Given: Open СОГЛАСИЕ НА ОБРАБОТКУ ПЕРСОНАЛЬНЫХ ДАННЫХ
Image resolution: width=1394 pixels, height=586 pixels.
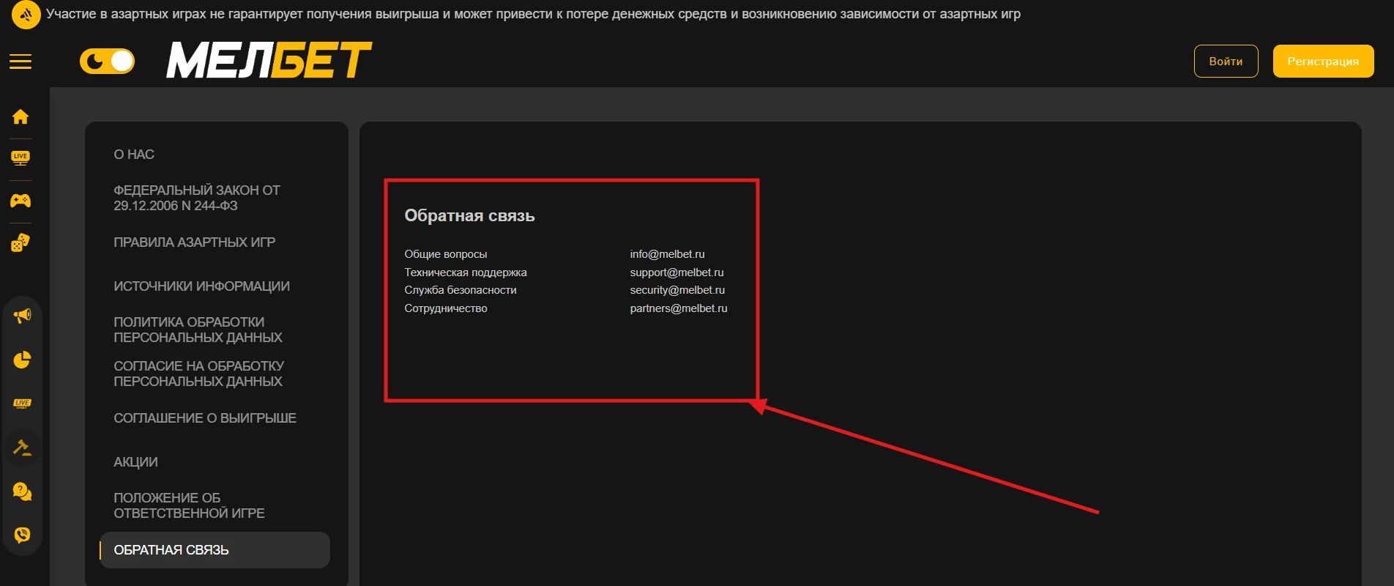Looking at the screenshot, I should tap(198, 374).
